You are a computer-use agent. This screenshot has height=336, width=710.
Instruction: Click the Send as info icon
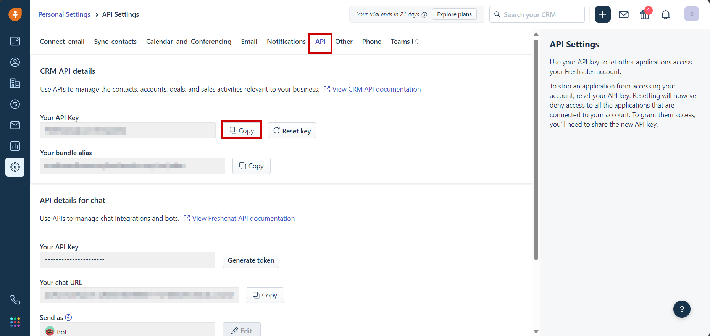coord(68,317)
